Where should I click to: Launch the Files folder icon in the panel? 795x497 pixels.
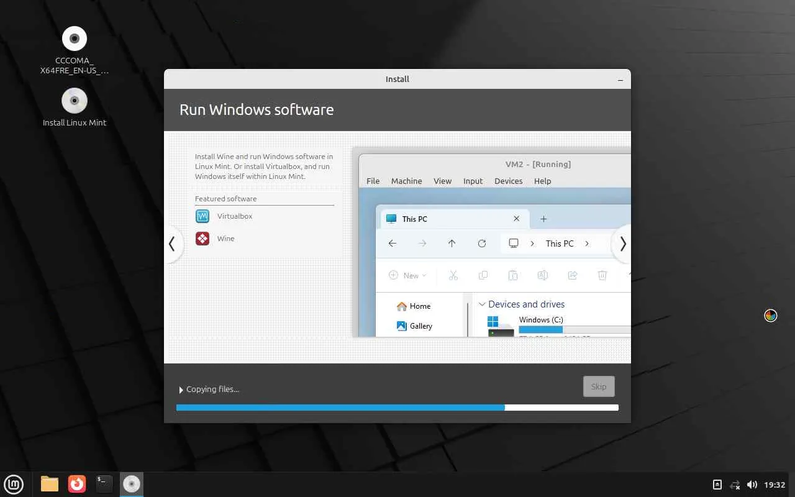coord(50,484)
